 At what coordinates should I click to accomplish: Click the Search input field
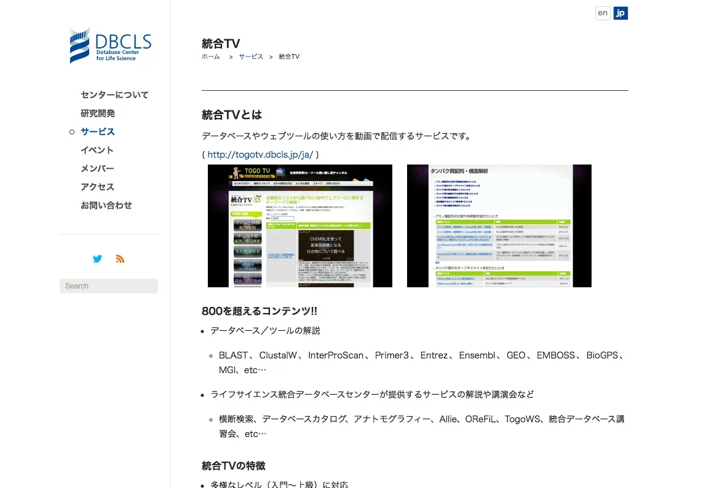[x=108, y=286]
